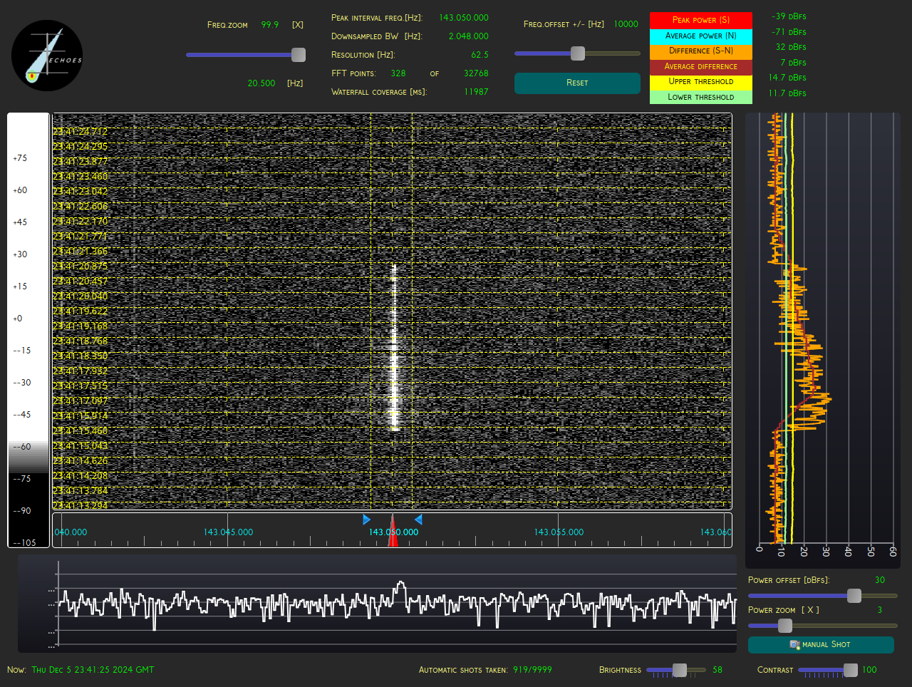Click the Brightness slider handle
Viewport: 912px width, 687px height.
(x=680, y=670)
